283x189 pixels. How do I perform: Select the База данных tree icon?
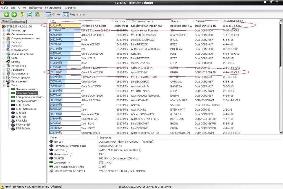pos(8,81)
